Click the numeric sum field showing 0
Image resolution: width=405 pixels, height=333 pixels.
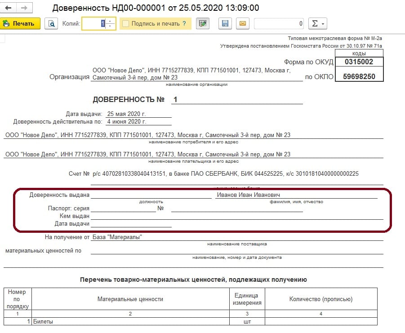point(279,23)
